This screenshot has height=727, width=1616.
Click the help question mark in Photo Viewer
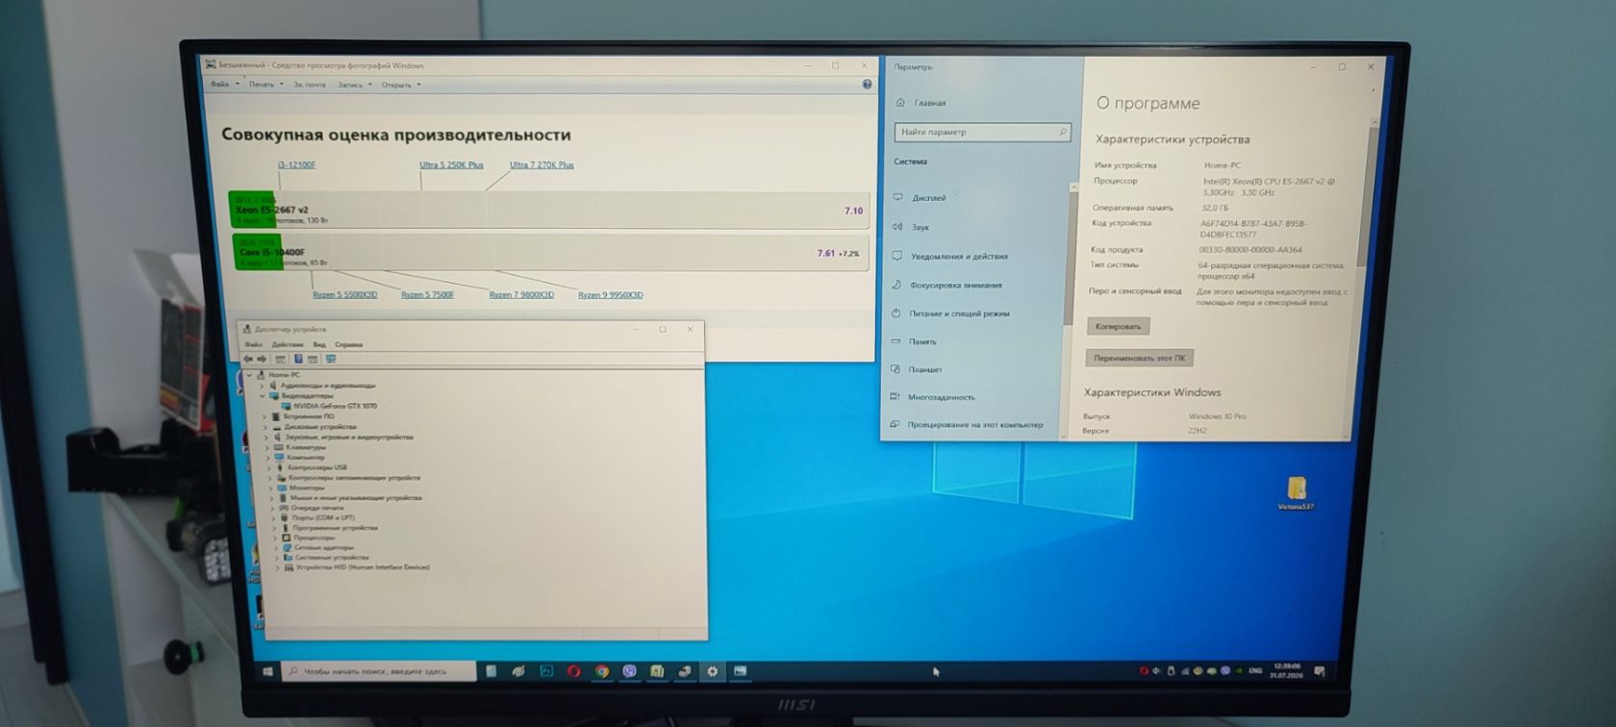(x=867, y=85)
